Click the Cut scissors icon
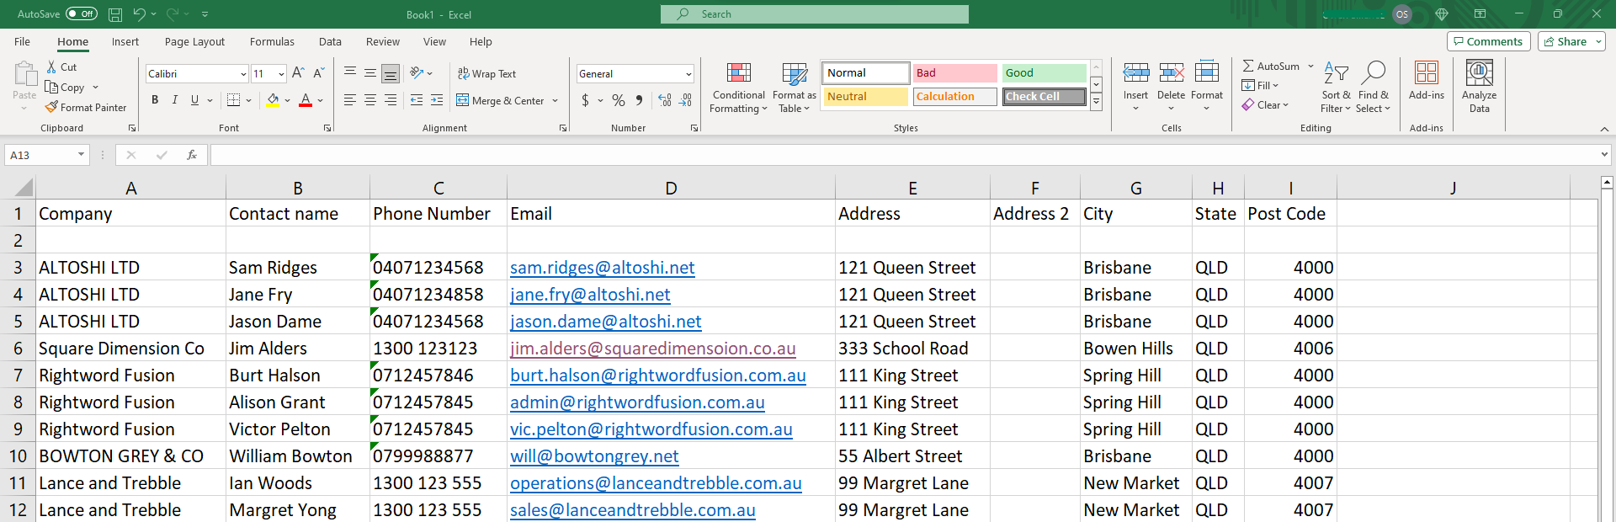This screenshot has height=522, width=1616. pos(51,67)
